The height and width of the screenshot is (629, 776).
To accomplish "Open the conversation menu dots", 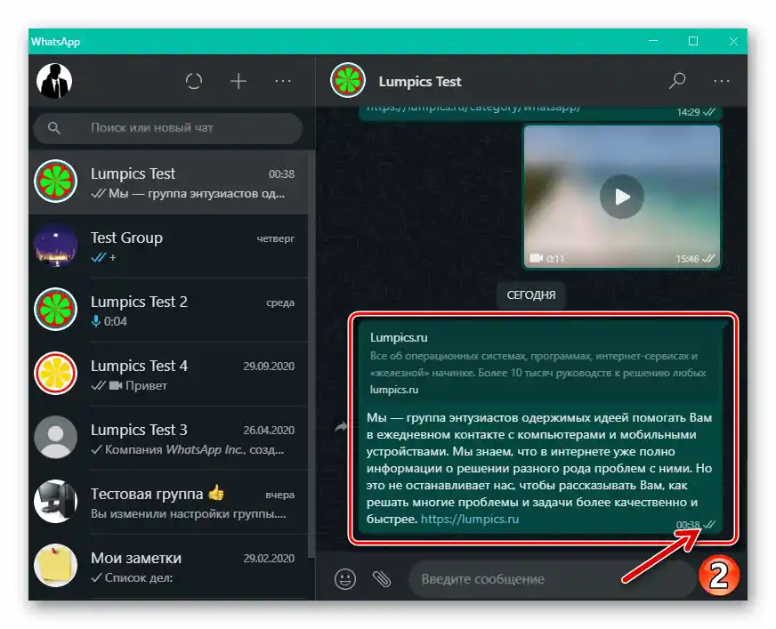I will click(722, 81).
